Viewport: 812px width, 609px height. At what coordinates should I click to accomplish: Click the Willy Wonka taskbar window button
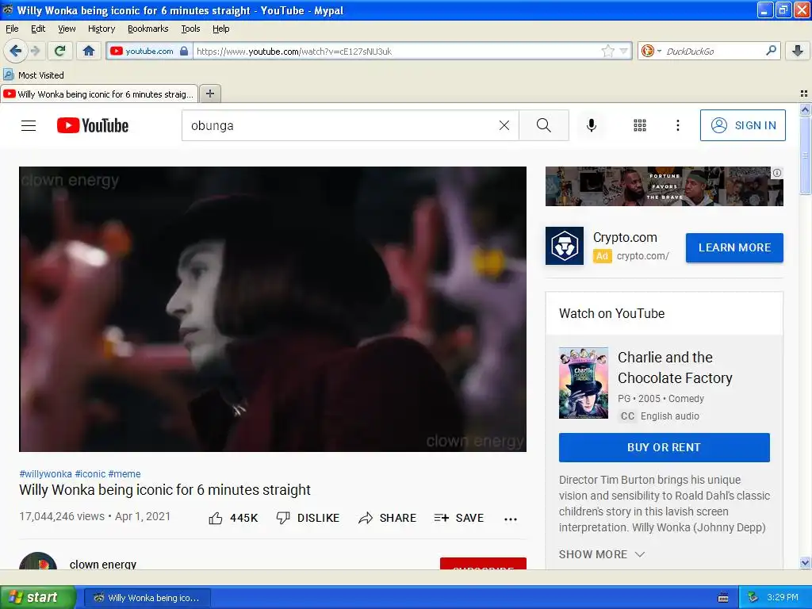coord(147,598)
